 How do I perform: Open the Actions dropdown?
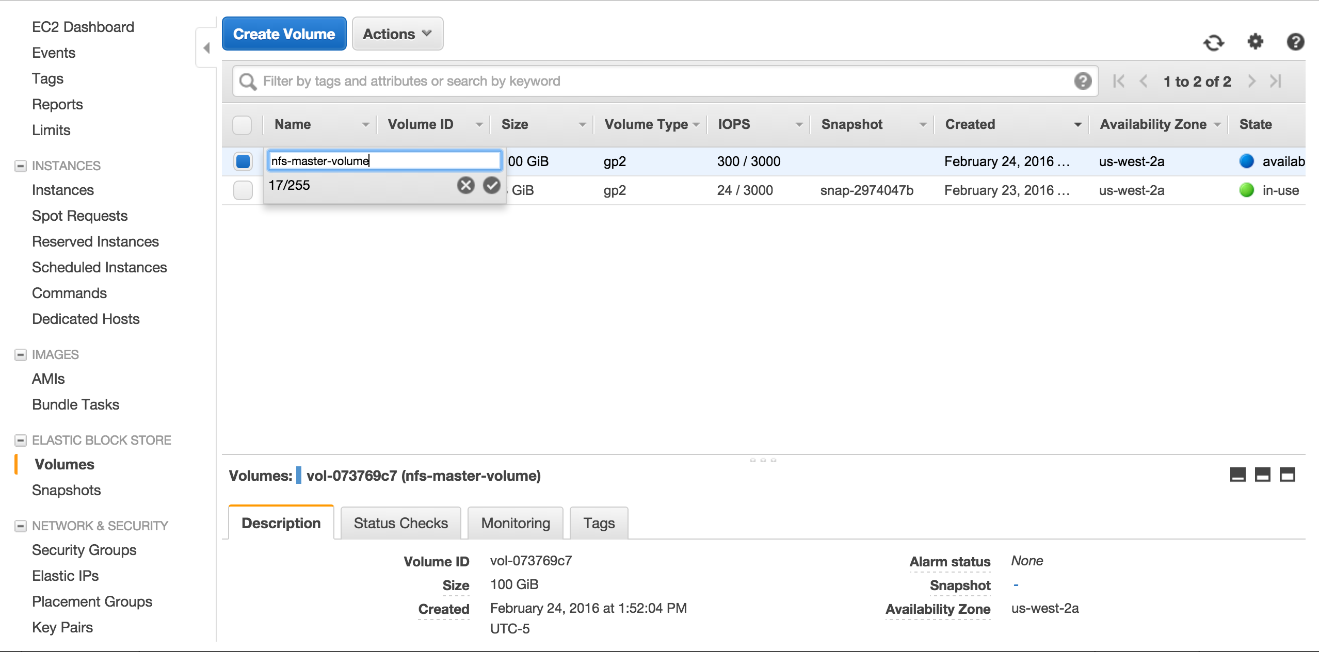point(397,34)
